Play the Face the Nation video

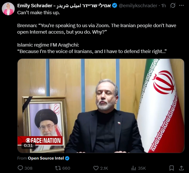[x=101, y=106]
